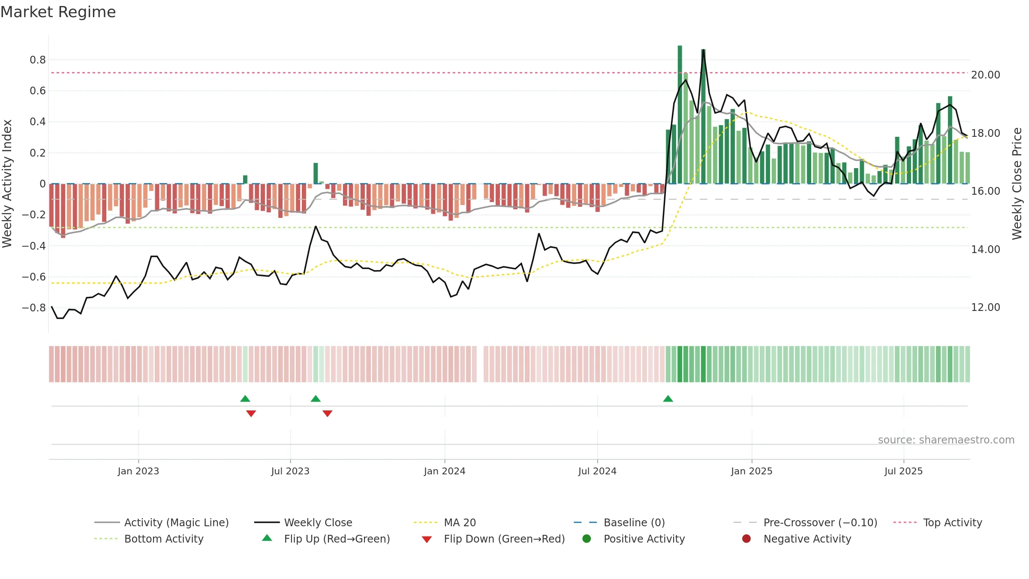Click the Flip Up (Red→Green) legend label

pyautogui.click(x=337, y=539)
